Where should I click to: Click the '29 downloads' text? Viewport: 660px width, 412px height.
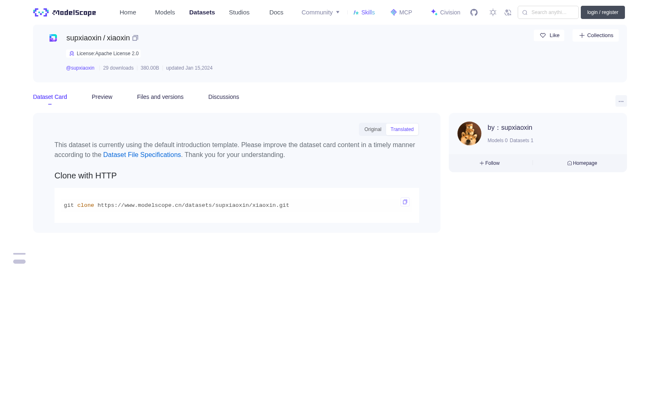tap(118, 68)
